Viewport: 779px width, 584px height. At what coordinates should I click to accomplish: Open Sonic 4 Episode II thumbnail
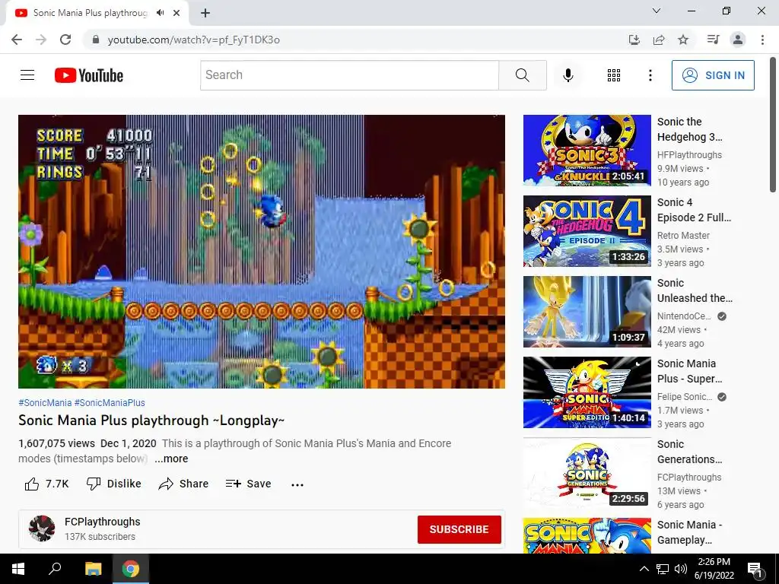point(587,231)
